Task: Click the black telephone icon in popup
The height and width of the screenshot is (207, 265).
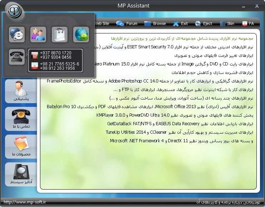Action: point(17,57)
